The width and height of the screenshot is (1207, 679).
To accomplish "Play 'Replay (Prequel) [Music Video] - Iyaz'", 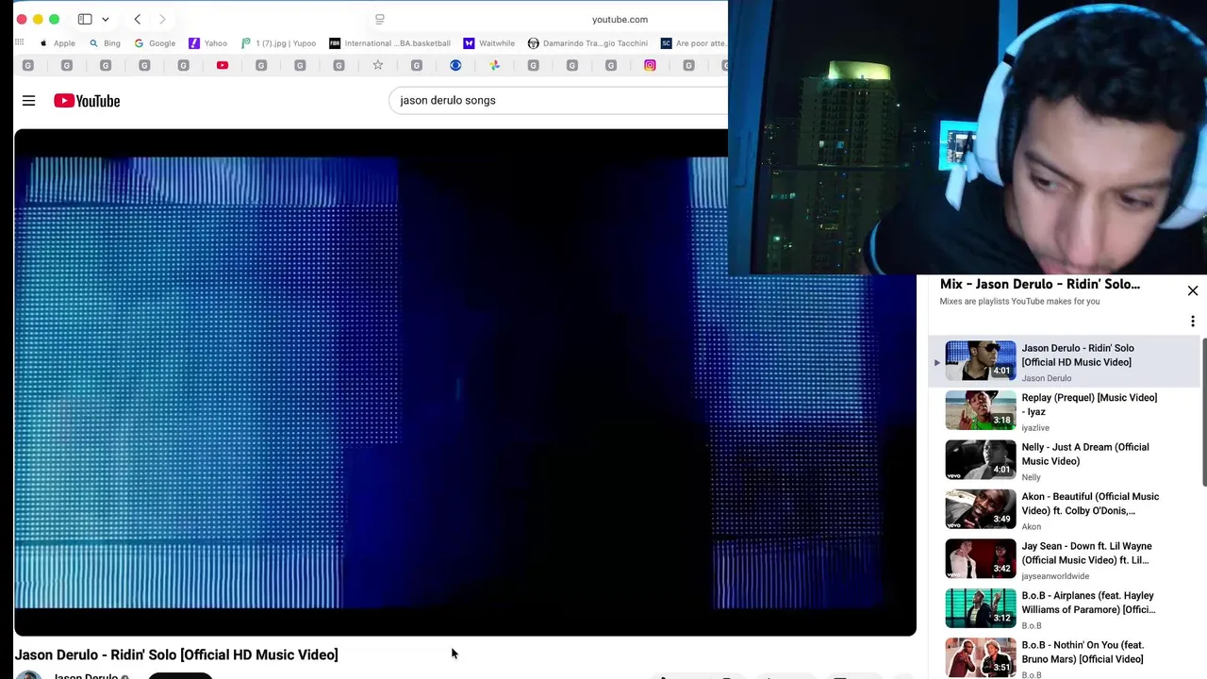I will pos(1089,405).
